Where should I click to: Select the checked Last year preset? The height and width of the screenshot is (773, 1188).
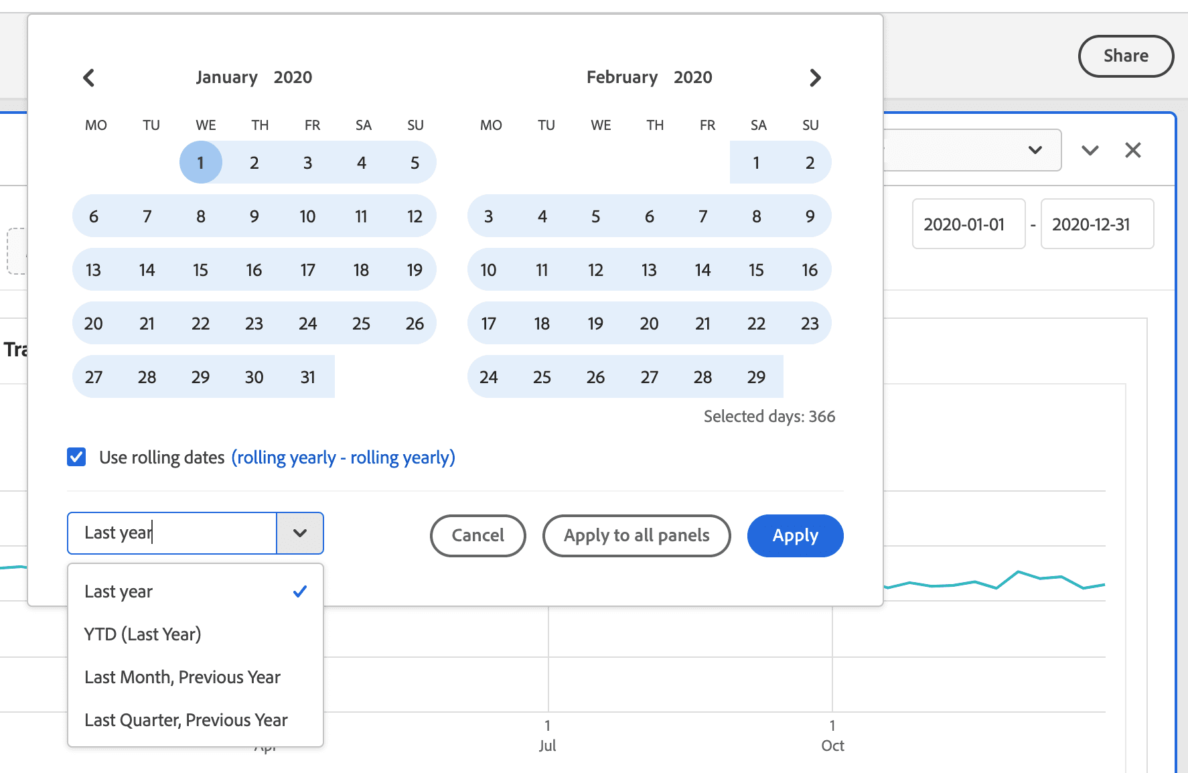click(x=119, y=591)
